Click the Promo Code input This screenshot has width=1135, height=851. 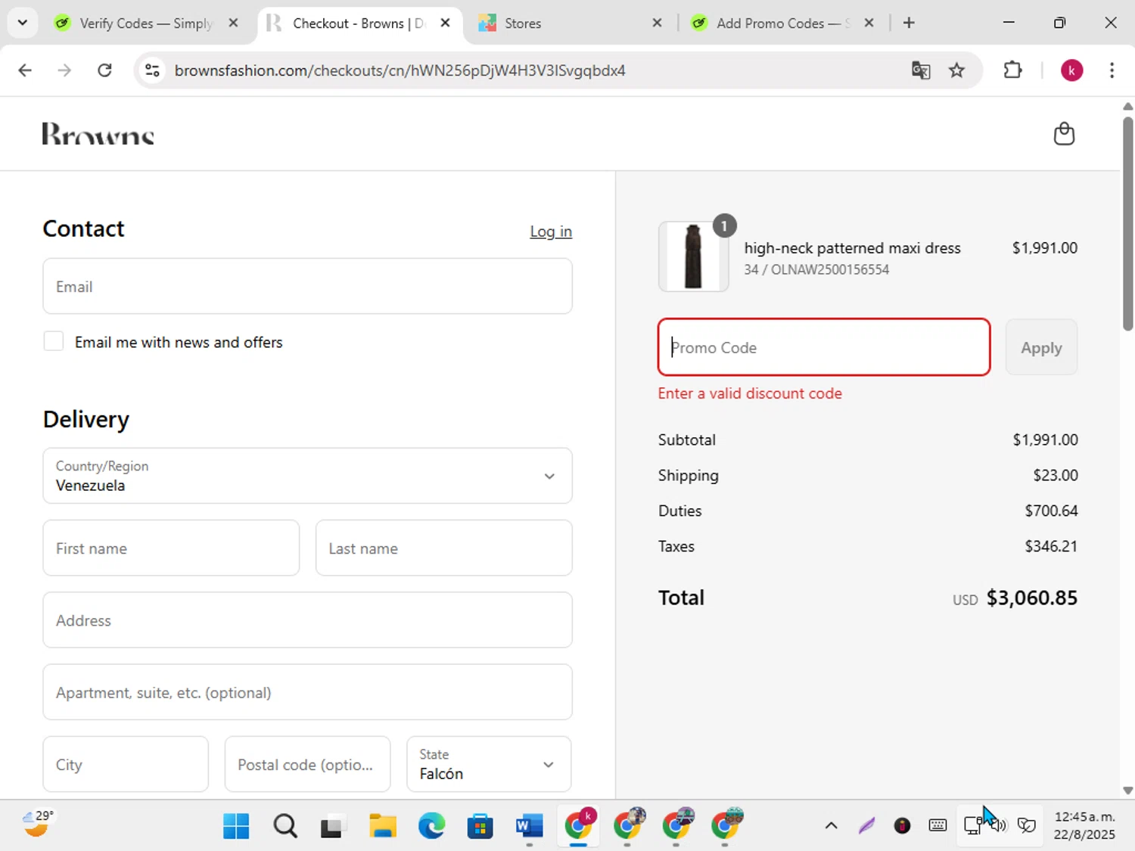(x=824, y=347)
